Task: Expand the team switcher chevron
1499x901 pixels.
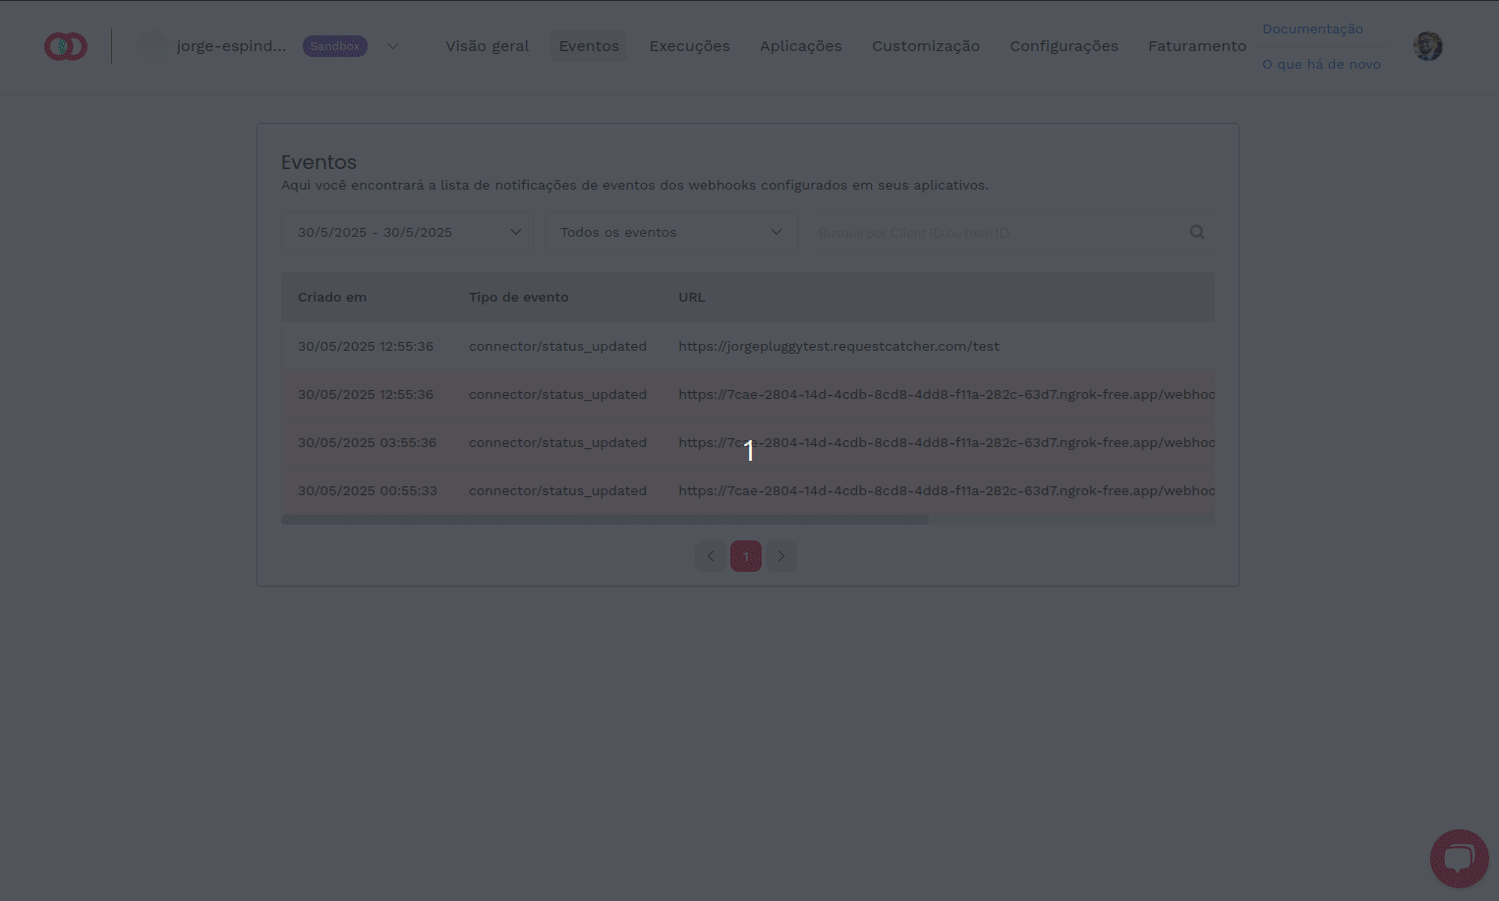Action: (x=392, y=46)
